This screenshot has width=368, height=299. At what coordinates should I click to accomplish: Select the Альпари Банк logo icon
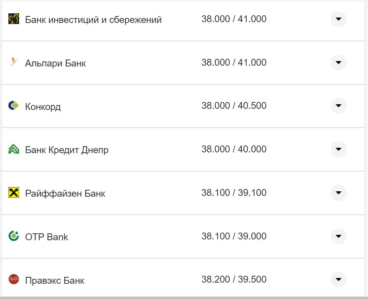(13, 62)
